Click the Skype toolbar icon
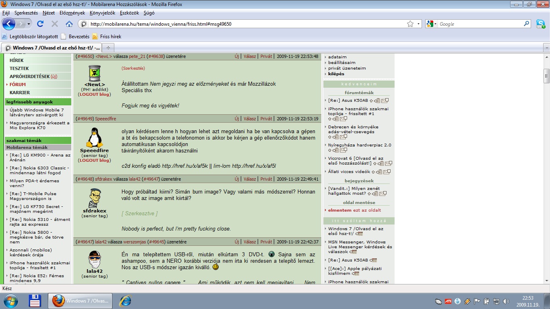Viewport: 550px width, 309px height. (x=540, y=24)
